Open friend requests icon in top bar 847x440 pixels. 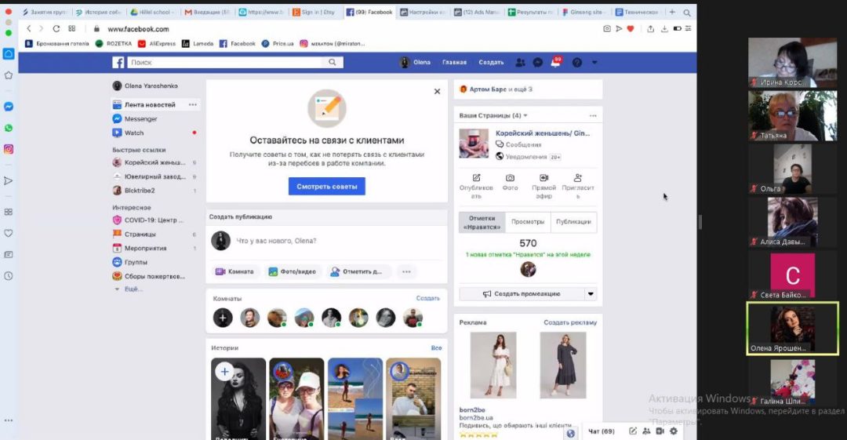click(x=520, y=63)
